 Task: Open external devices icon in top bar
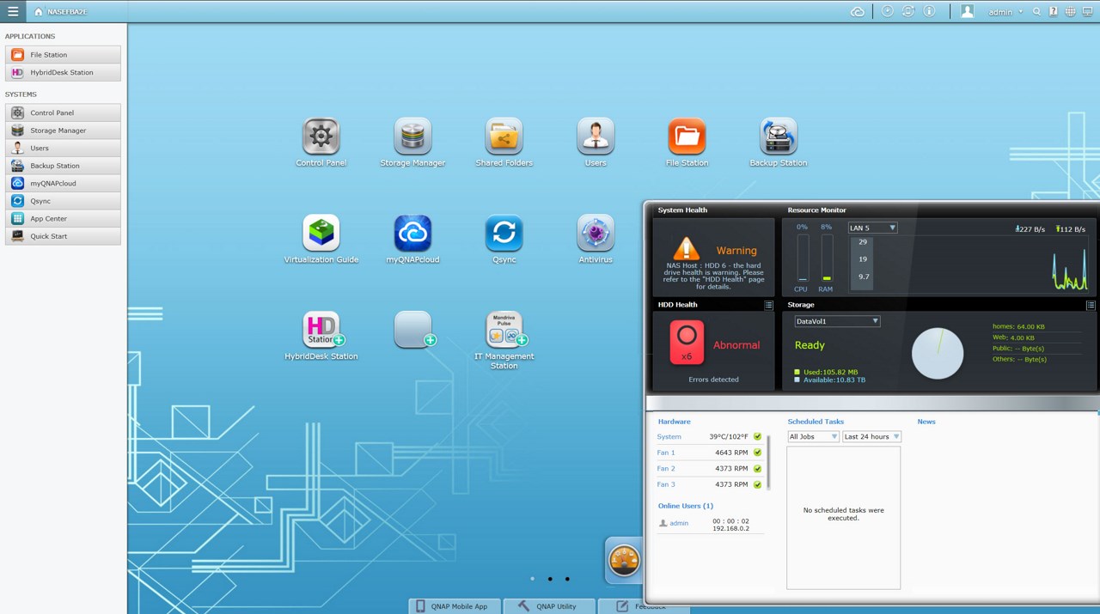point(908,11)
